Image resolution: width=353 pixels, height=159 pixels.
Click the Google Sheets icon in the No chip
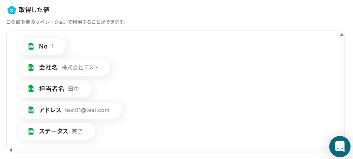(x=31, y=46)
